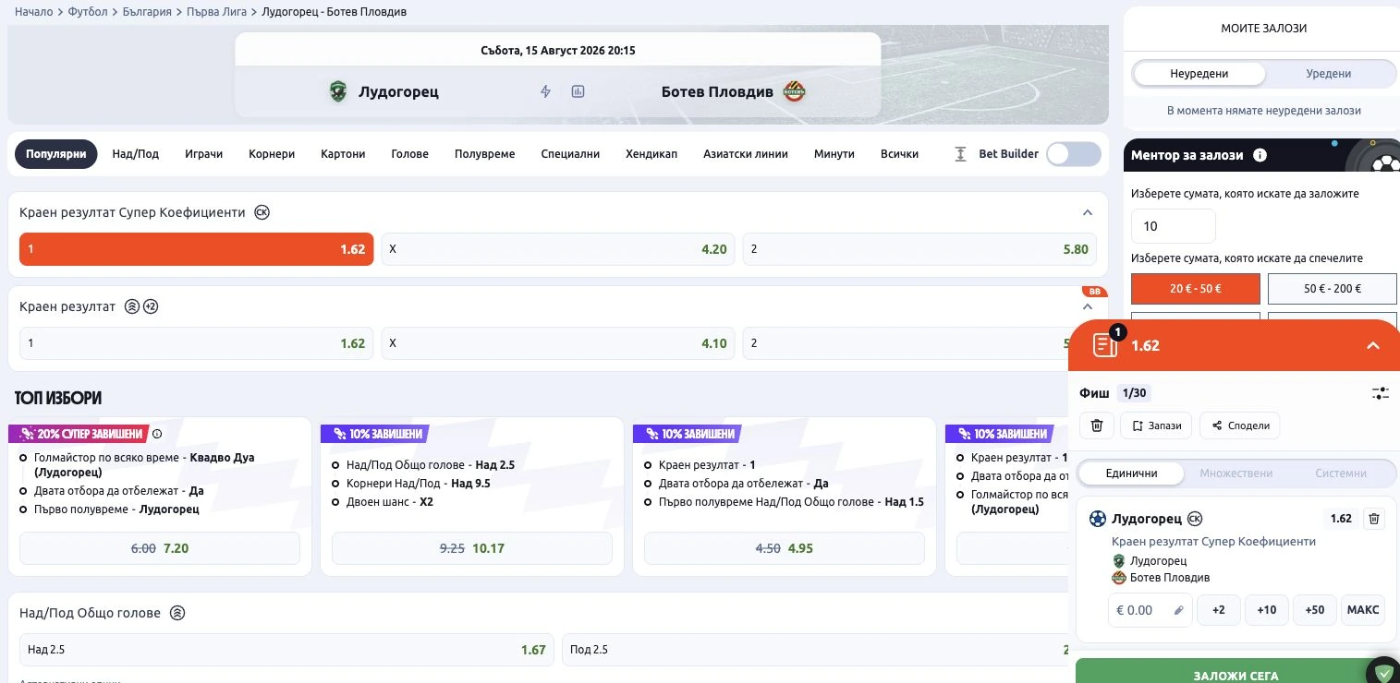Click ЗАЛОЖИ СЕГА button

click(1236, 671)
